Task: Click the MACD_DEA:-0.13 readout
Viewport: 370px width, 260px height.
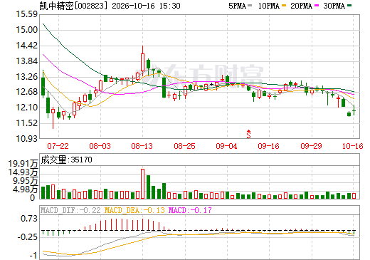Action: (x=134, y=210)
